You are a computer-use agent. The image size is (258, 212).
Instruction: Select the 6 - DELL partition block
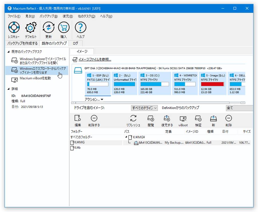click(237, 83)
